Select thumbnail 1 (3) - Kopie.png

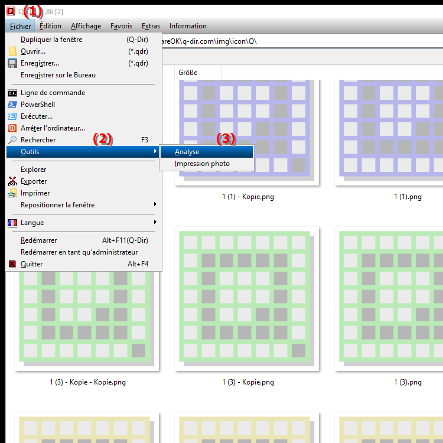(247, 299)
